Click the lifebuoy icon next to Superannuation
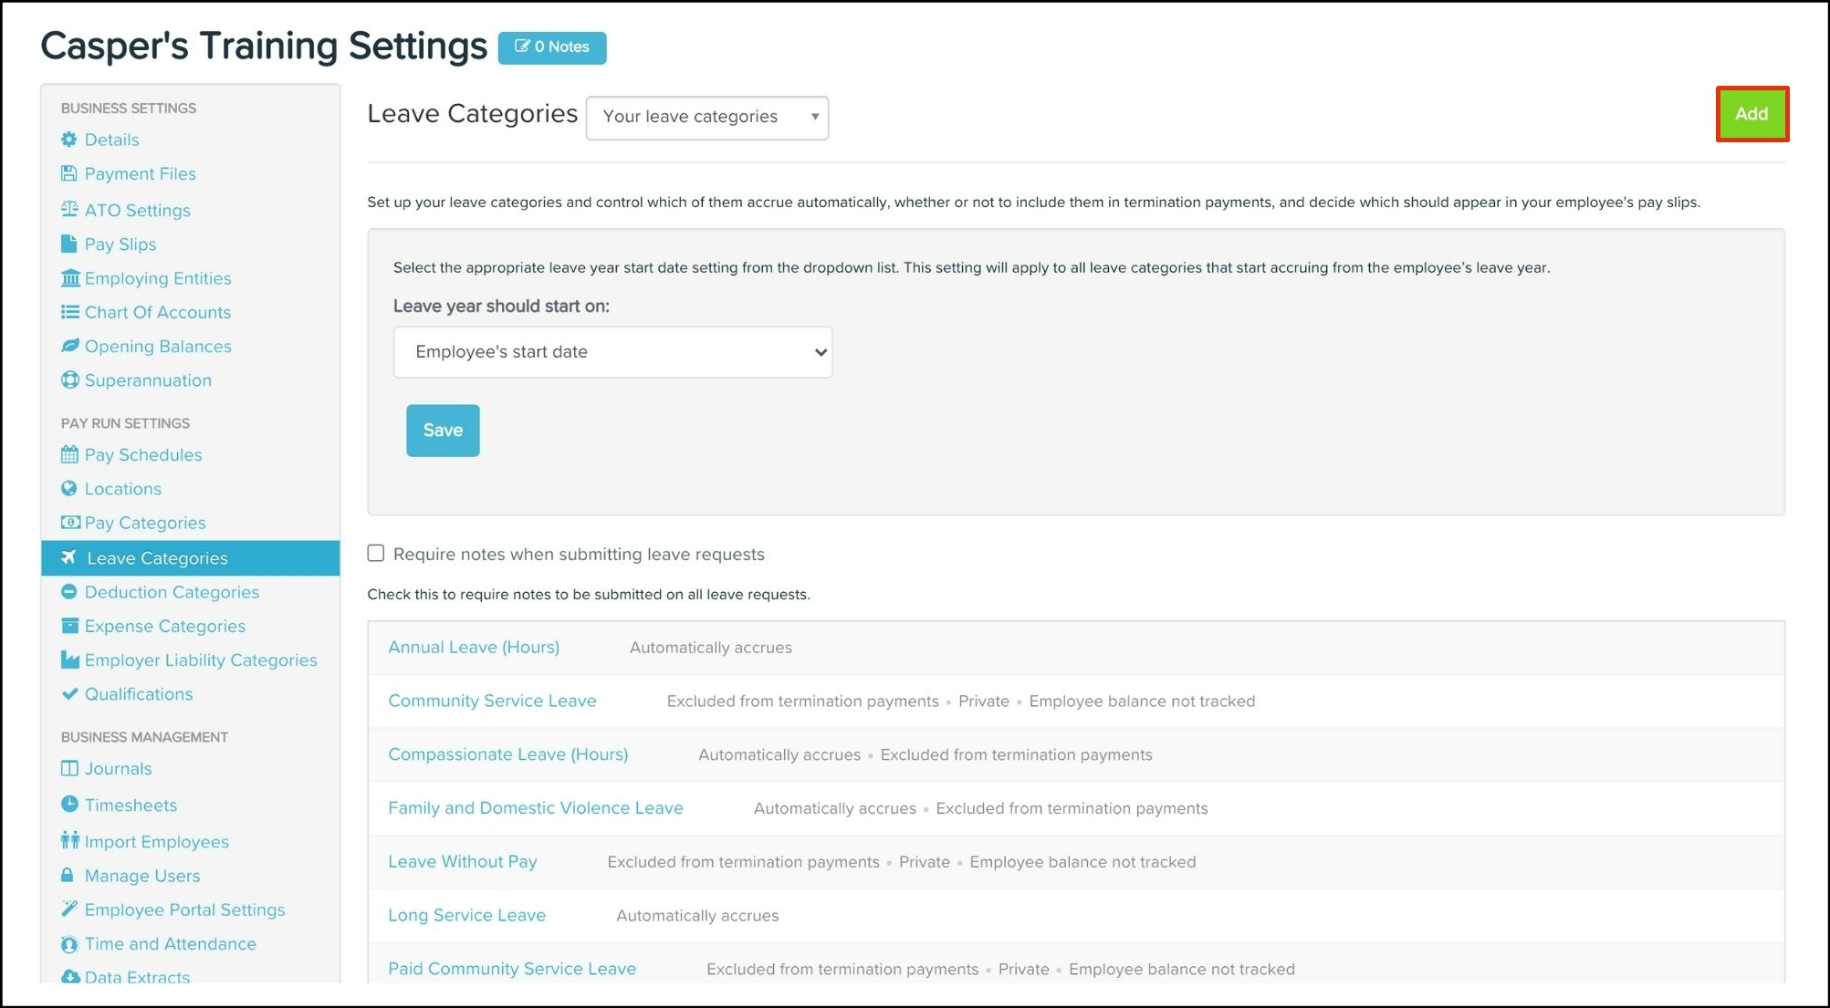The image size is (1830, 1008). point(69,380)
